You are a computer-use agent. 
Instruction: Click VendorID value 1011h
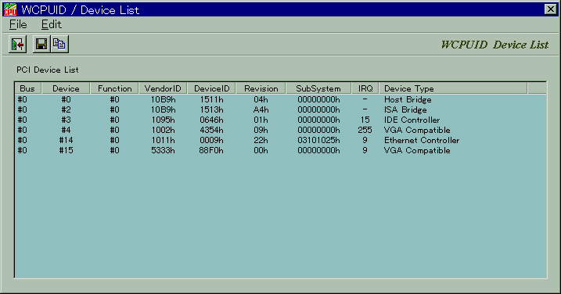click(163, 140)
